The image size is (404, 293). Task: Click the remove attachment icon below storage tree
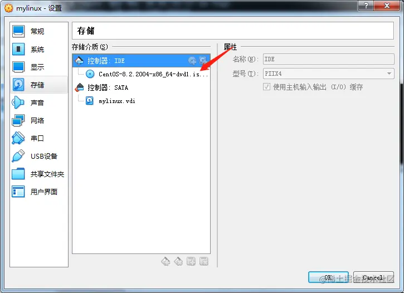204,261
